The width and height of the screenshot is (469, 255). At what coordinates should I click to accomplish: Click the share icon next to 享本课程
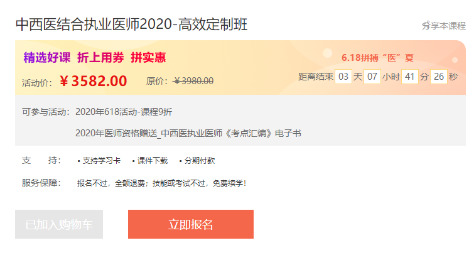coord(425,26)
